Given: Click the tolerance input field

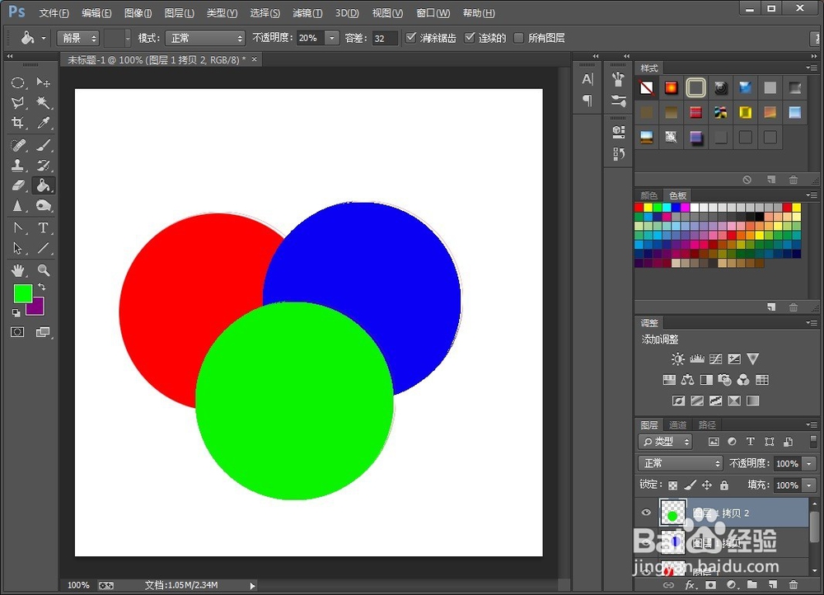Looking at the screenshot, I should pos(384,38).
